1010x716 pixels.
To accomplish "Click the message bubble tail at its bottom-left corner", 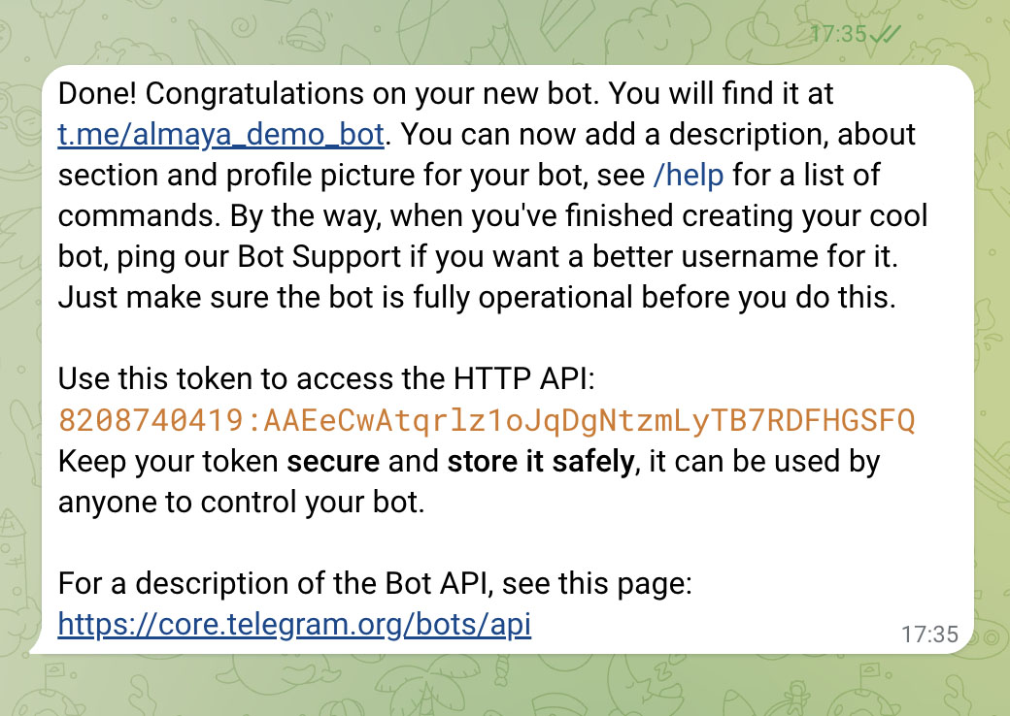I will 36,647.
